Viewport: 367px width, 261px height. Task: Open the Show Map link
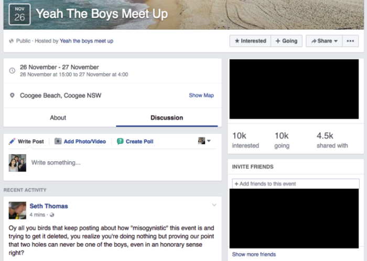[x=201, y=96]
